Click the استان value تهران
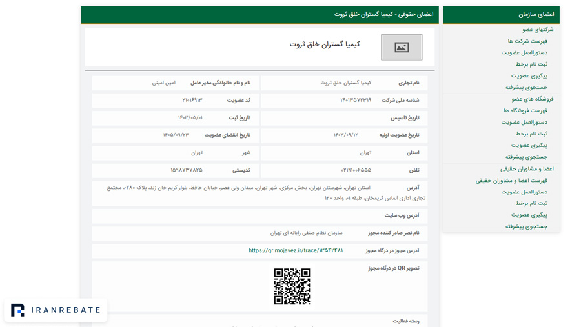 (365, 153)
